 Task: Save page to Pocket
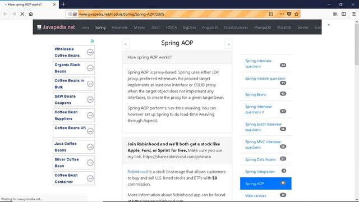[x=289, y=14]
